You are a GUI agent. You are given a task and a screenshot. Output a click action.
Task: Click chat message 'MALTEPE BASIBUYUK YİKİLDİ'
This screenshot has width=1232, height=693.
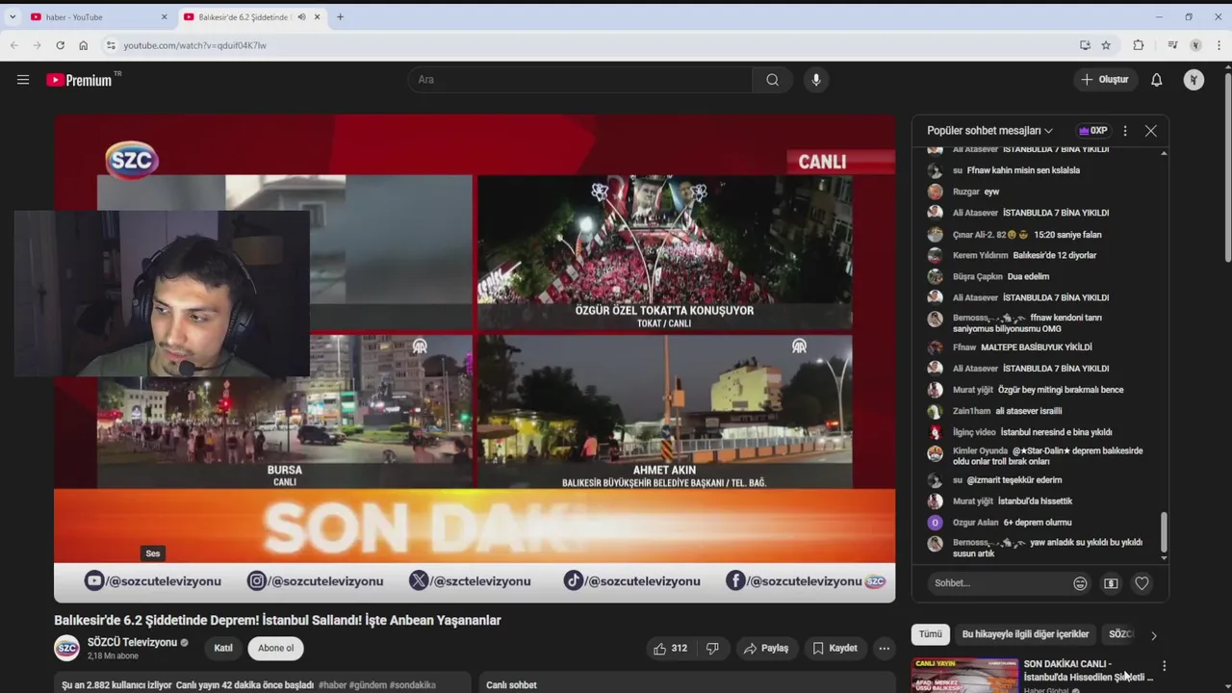[x=1036, y=347]
